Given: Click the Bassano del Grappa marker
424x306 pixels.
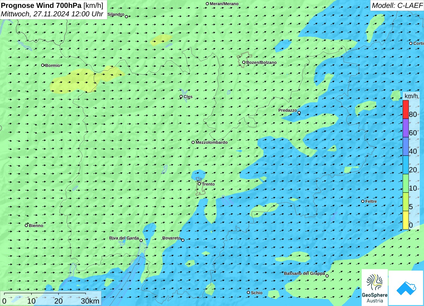Looking at the screenshot, I should [327, 276].
